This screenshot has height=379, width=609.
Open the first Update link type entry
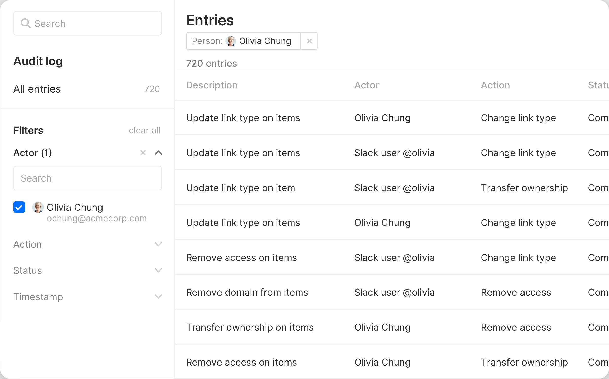[243, 118]
